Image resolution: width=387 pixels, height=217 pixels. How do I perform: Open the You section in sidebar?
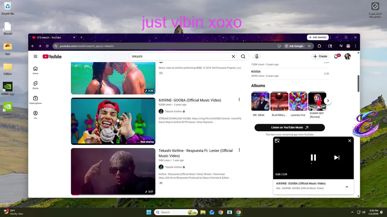point(35,115)
